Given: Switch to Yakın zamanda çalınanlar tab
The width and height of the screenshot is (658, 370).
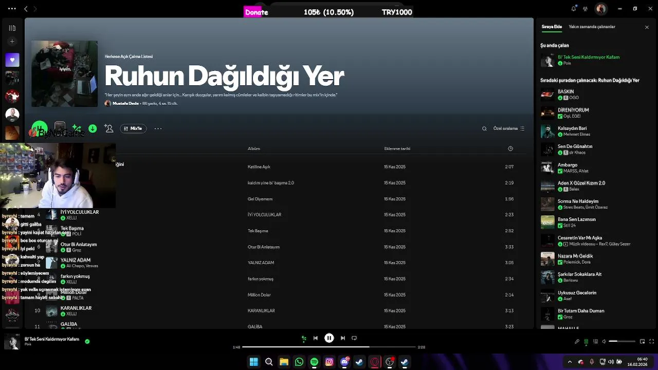Looking at the screenshot, I should tap(592, 27).
